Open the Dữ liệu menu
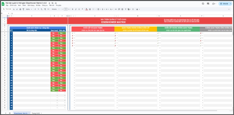 (x=38, y=5)
